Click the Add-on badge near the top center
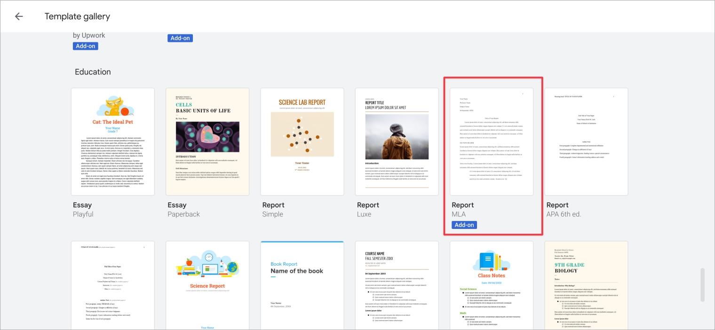This screenshot has height=330, width=715. click(180, 38)
